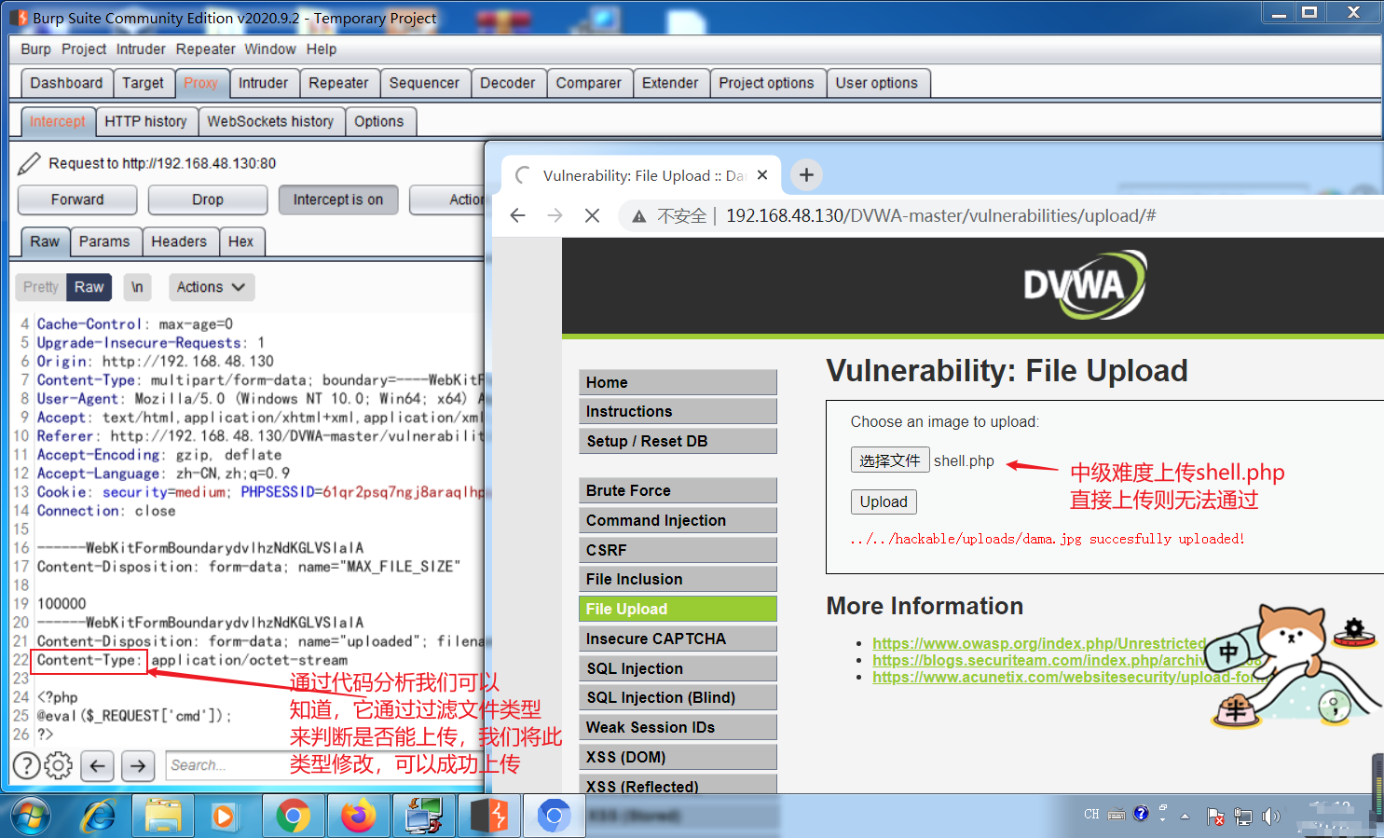Screen dimensions: 1384x838
Task: Click the Forward button
Action: pos(77,199)
